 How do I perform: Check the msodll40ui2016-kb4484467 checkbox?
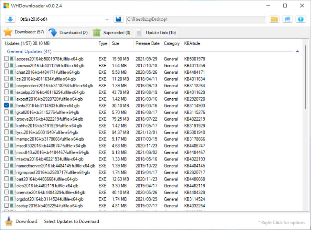click(x=7, y=152)
